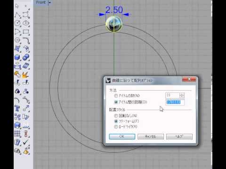Select the gem object atop the ring
The height and width of the screenshot is (169, 226).
click(114, 24)
